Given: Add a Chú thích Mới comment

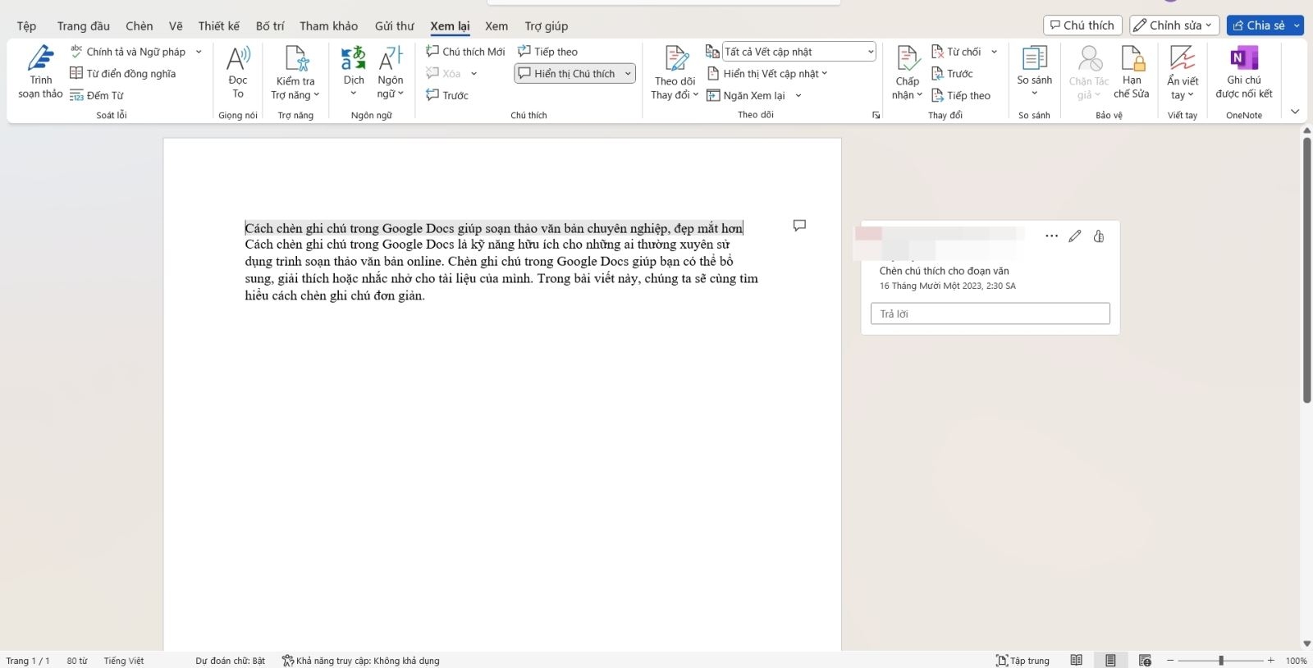Looking at the screenshot, I should click(465, 52).
